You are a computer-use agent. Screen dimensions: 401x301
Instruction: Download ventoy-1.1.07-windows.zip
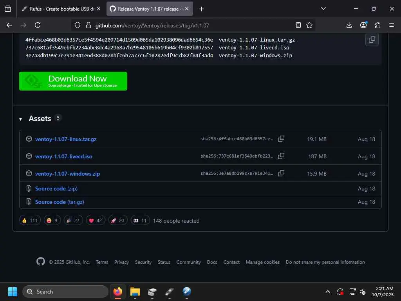tap(67, 174)
